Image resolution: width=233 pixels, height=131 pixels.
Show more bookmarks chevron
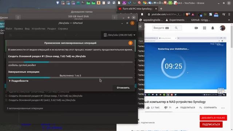coord(229,20)
